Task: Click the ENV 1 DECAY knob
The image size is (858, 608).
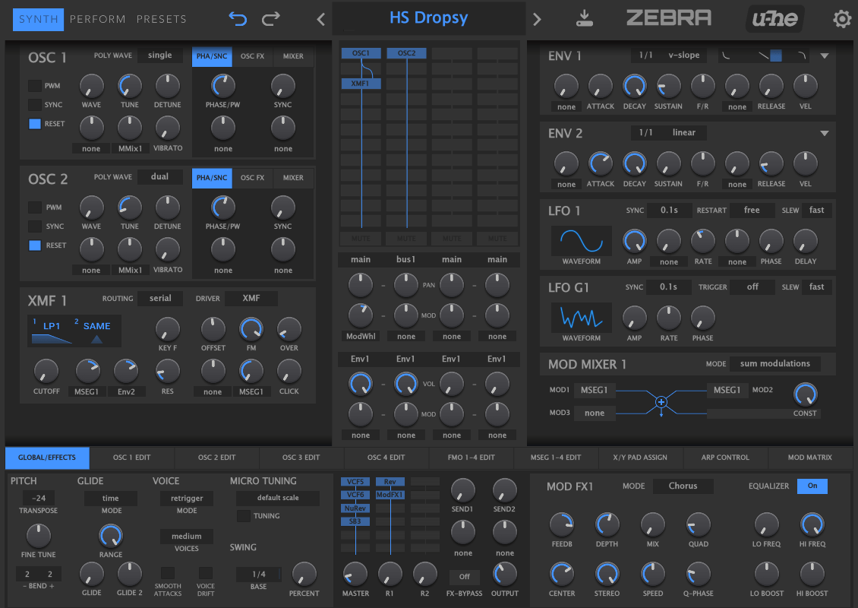Action: [x=634, y=86]
